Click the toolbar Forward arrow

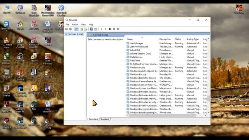click(x=70, y=29)
